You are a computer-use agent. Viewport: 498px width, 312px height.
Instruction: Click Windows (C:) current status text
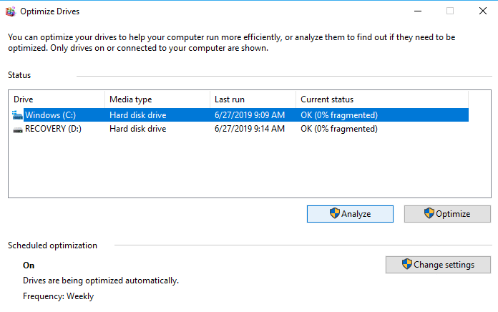[x=338, y=114]
